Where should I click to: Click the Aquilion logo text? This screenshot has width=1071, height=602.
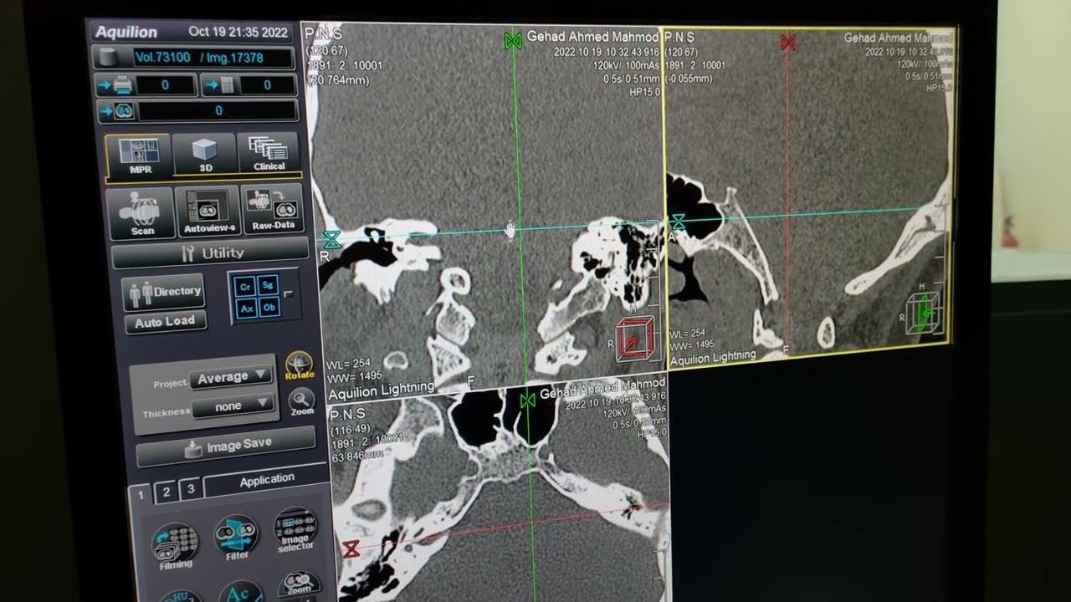126,33
